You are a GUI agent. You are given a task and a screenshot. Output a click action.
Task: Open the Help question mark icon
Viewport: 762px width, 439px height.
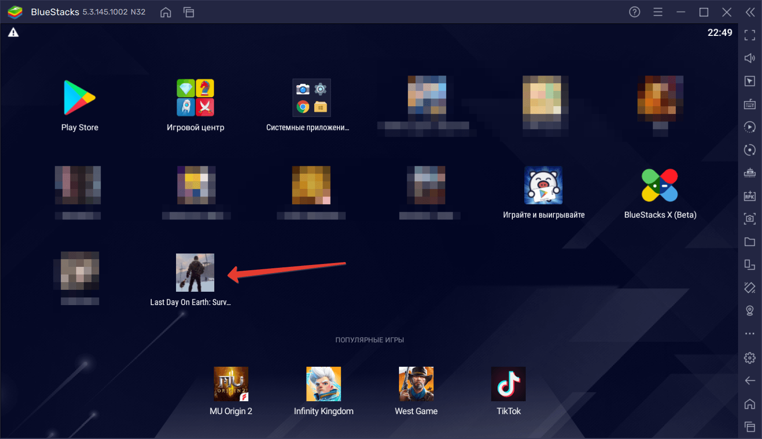tap(635, 12)
